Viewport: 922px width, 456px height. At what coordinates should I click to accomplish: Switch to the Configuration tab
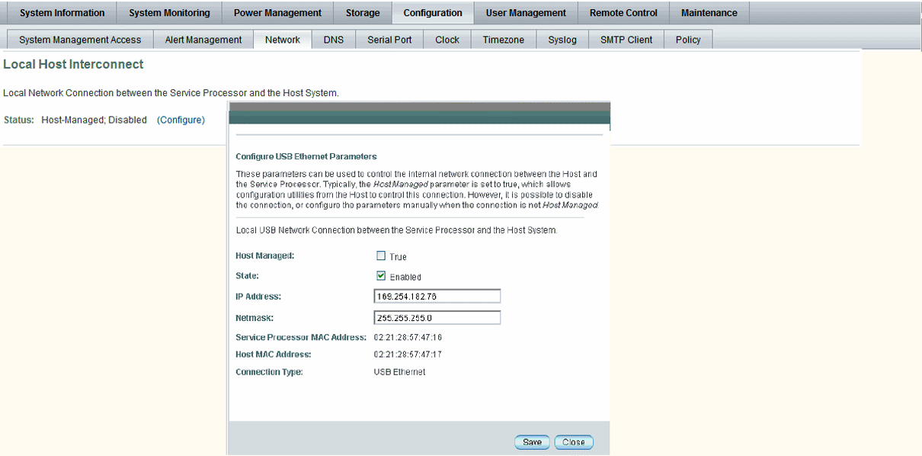tap(432, 12)
